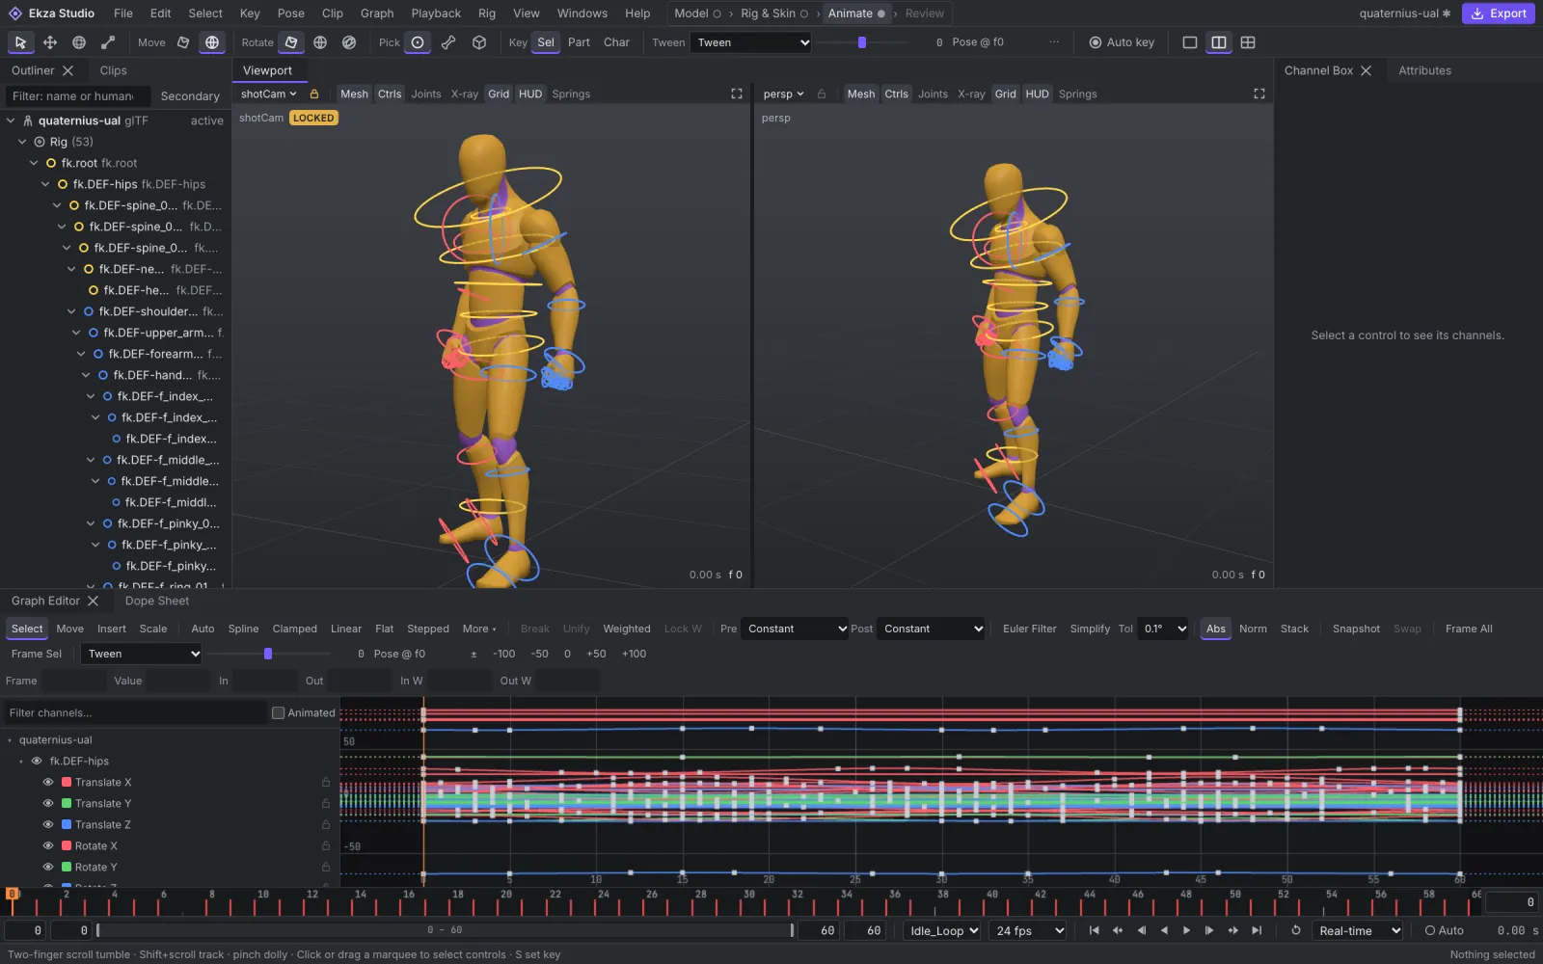Enable the Auto radio option near playback
Viewport: 1543px width, 964px height.
tap(1444, 930)
